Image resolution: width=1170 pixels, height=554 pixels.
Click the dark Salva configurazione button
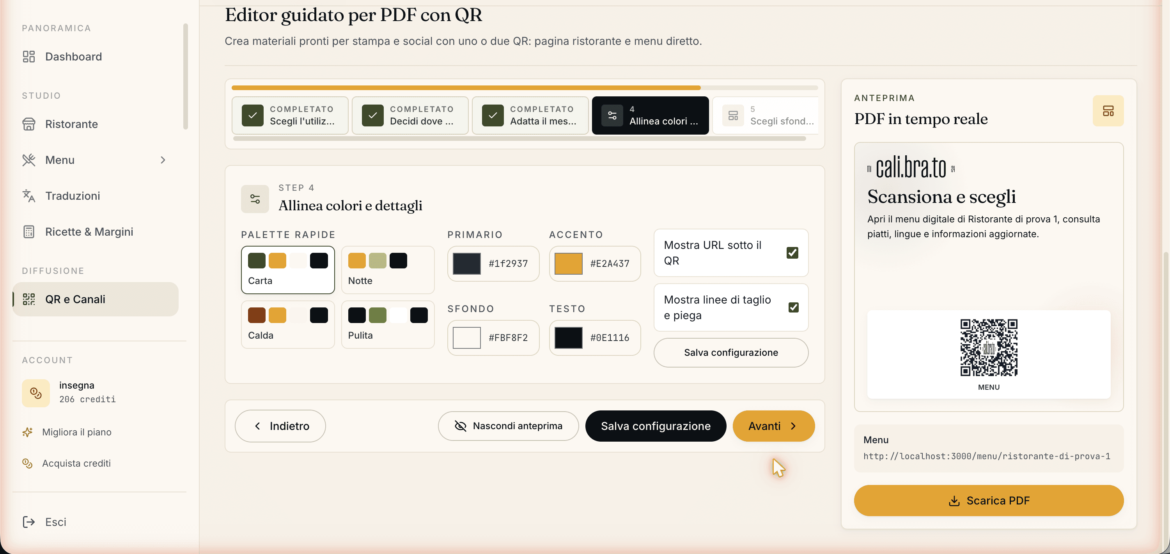click(656, 426)
